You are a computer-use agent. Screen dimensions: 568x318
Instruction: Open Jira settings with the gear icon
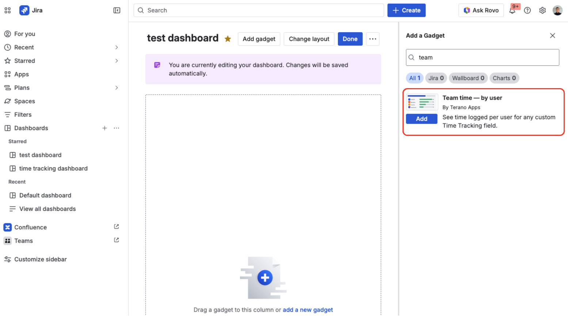click(x=542, y=10)
